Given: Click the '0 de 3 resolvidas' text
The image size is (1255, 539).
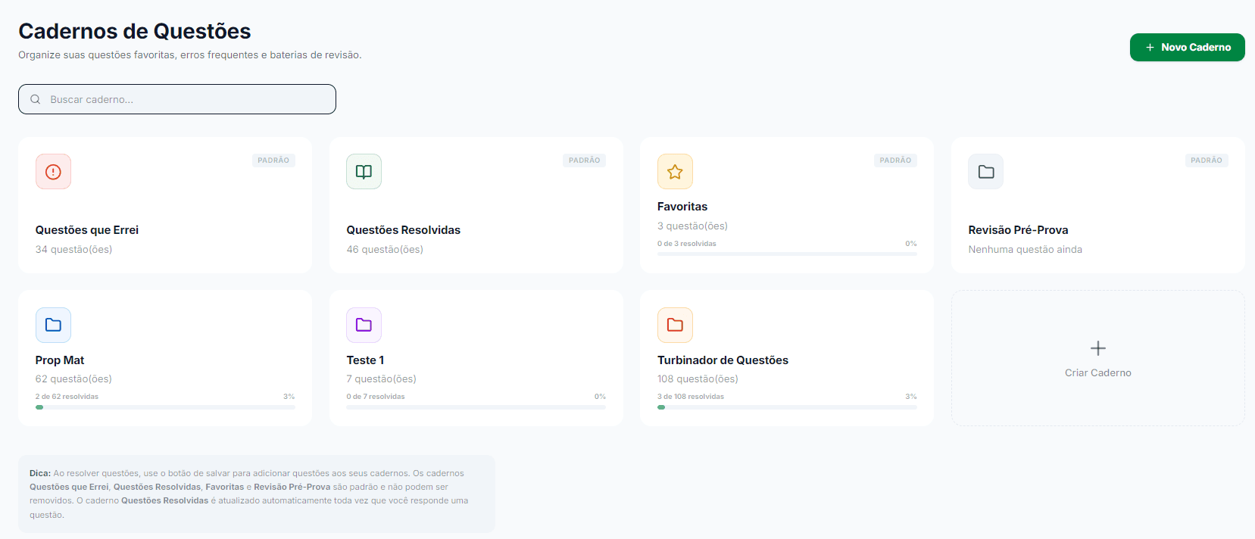Looking at the screenshot, I should tap(687, 244).
